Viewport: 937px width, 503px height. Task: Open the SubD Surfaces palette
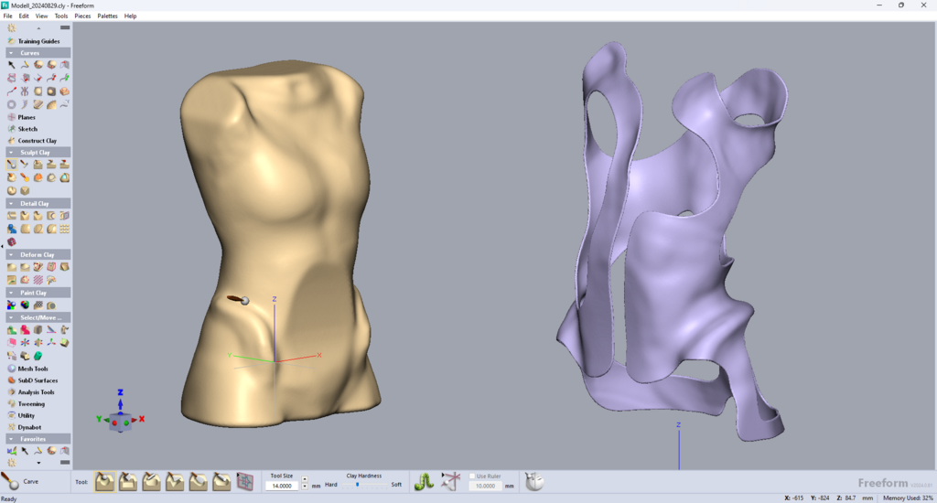37,380
